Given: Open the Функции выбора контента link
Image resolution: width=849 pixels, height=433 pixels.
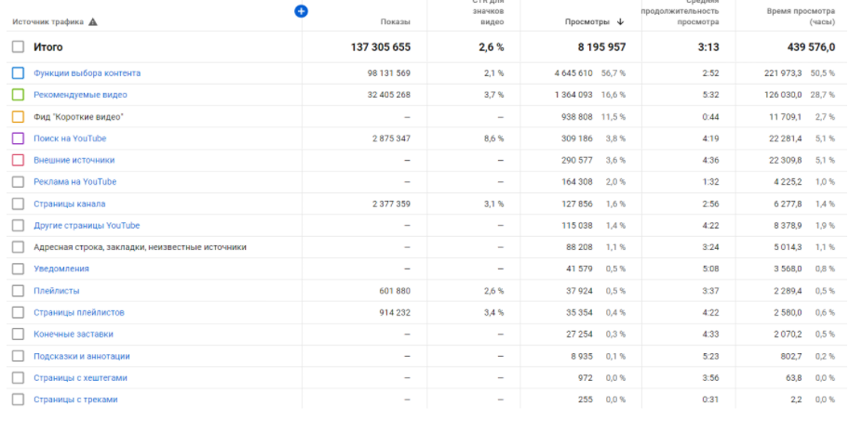Looking at the screenshot, I should click(88, 73).
